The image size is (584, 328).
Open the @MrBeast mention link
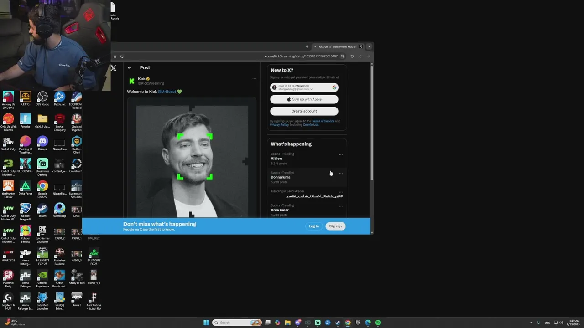coord(167,92)
